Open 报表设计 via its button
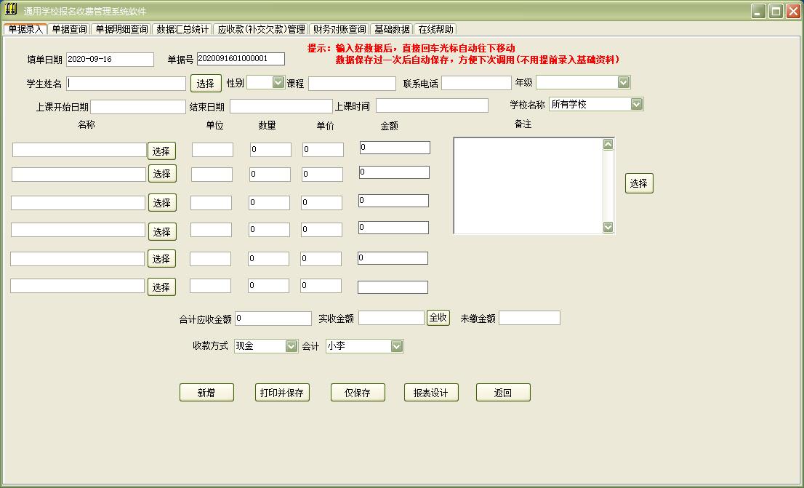The image size is (804, 488). [430, 393]
